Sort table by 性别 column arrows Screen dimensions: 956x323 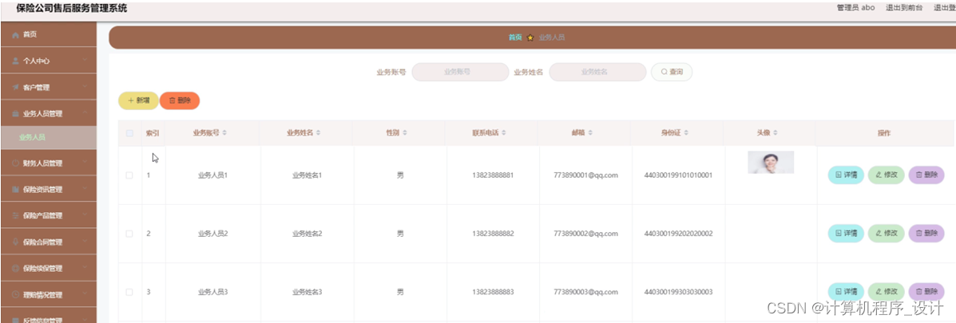(405, 132)
